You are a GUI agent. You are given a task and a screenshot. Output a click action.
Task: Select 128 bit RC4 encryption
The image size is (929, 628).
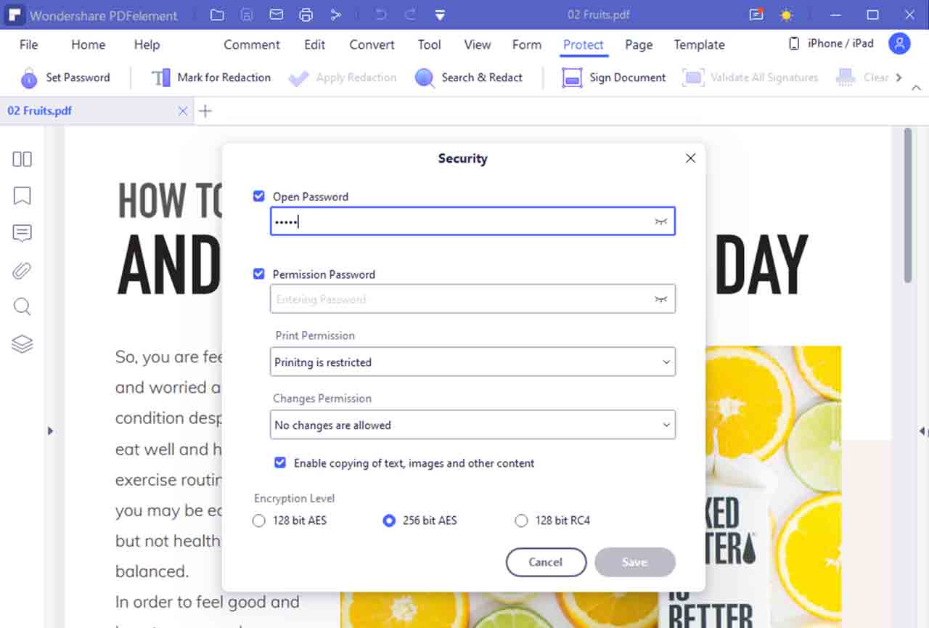(520, 521)
